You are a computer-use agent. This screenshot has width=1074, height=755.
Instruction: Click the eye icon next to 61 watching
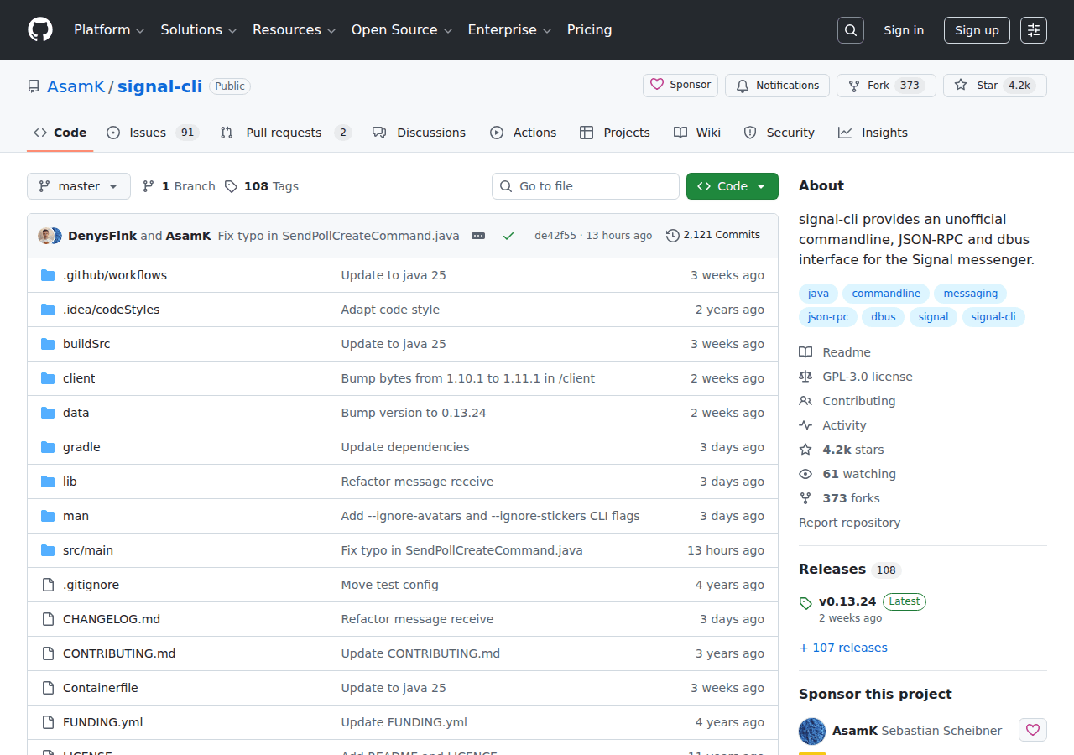(805, 474)
